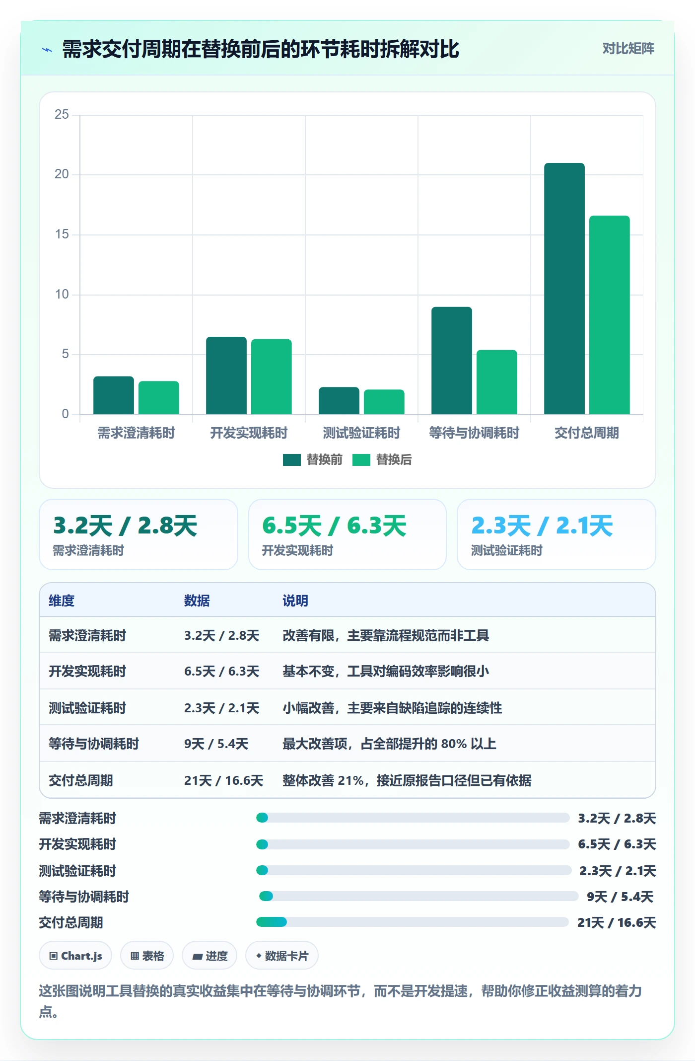Click the chart title 需求交付周期在替换前后的环节耗时拆解对比
The width and height of the screenshot is (695, 1061).
point(261,49)
